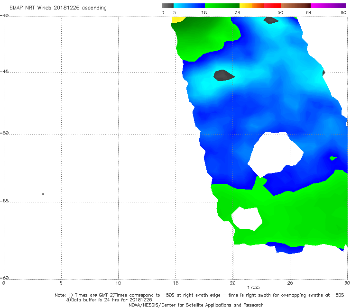Select the green segment of the color bar
This screenshot has height=308, width=351.
coord(222,6)
